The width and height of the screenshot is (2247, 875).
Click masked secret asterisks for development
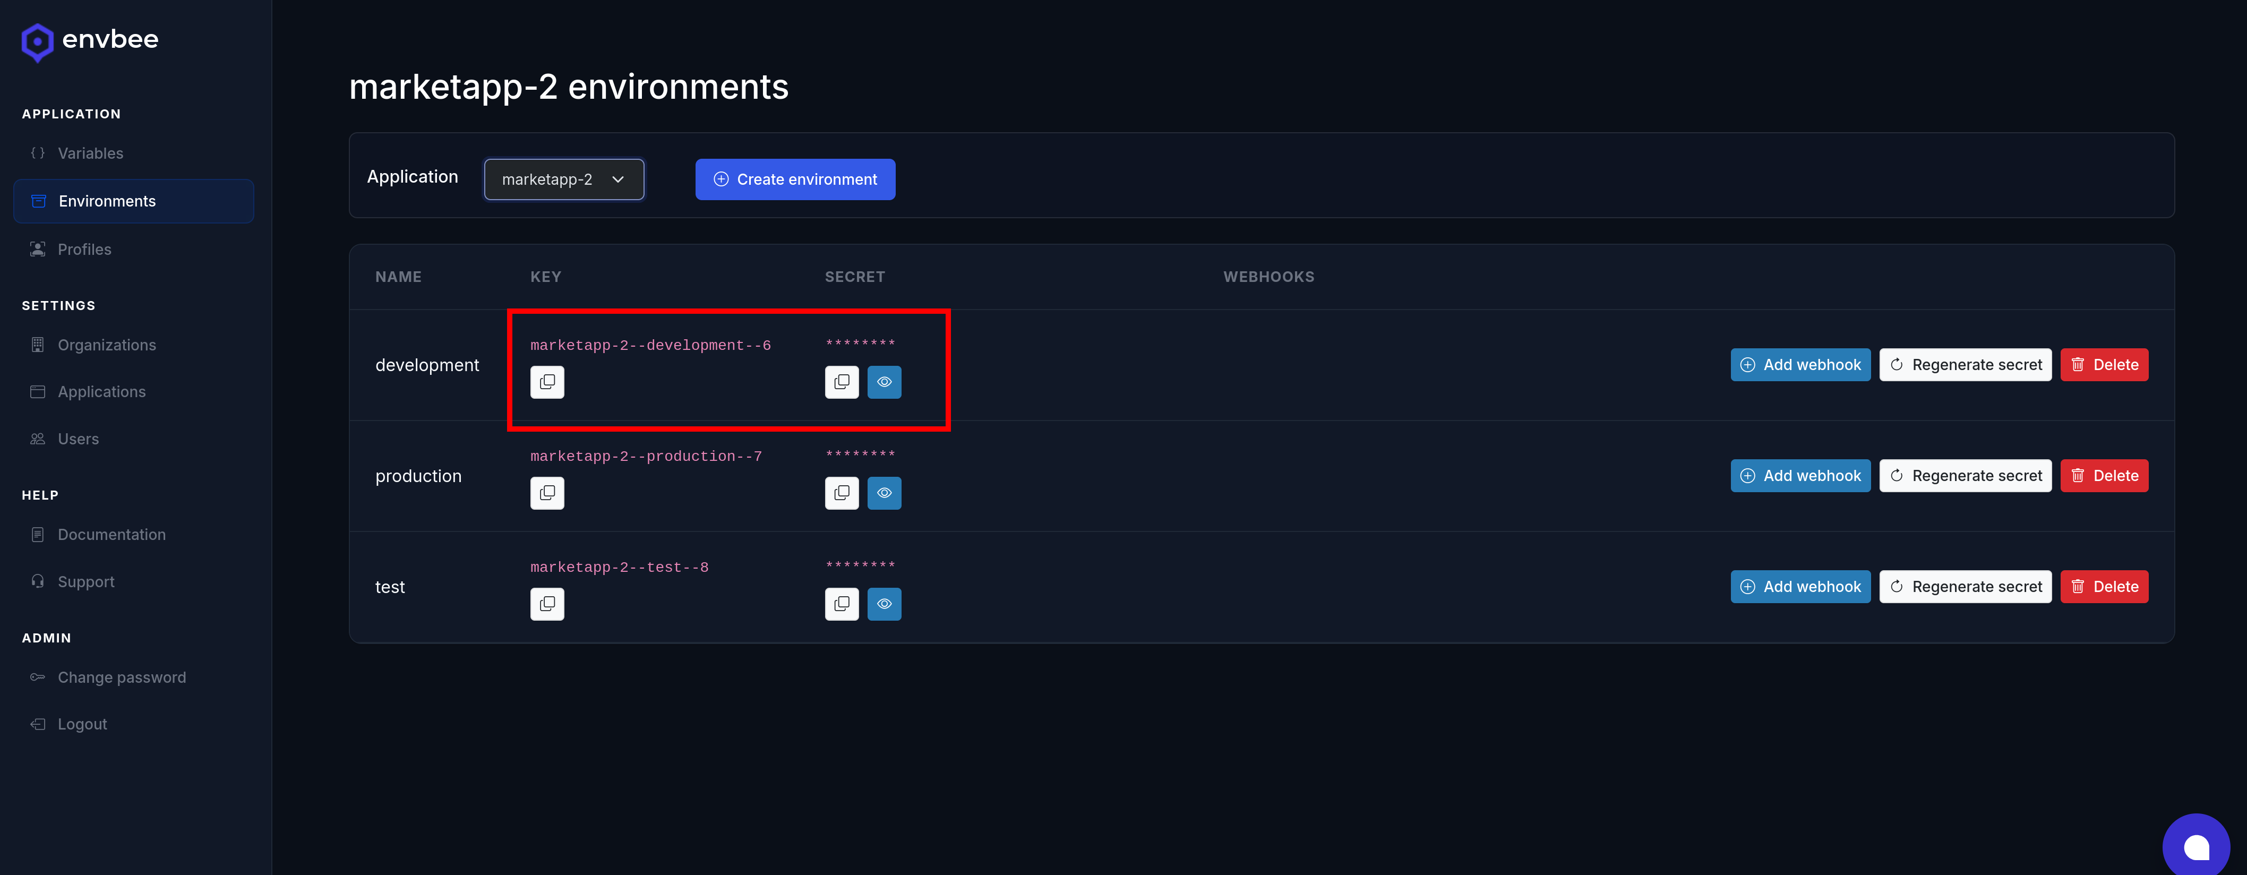click(860, 343)
